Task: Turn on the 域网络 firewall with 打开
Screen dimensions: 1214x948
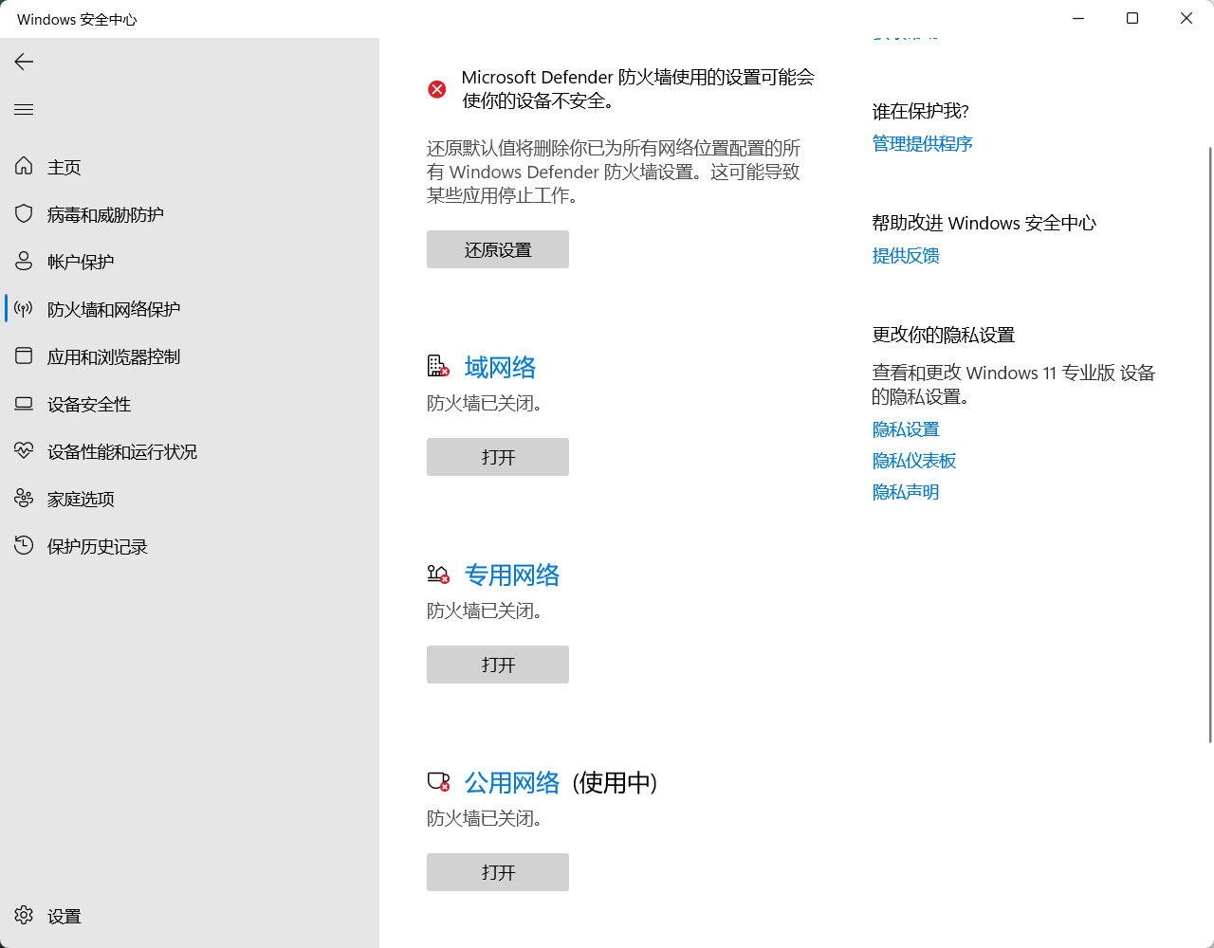Action: coord(498,457)
